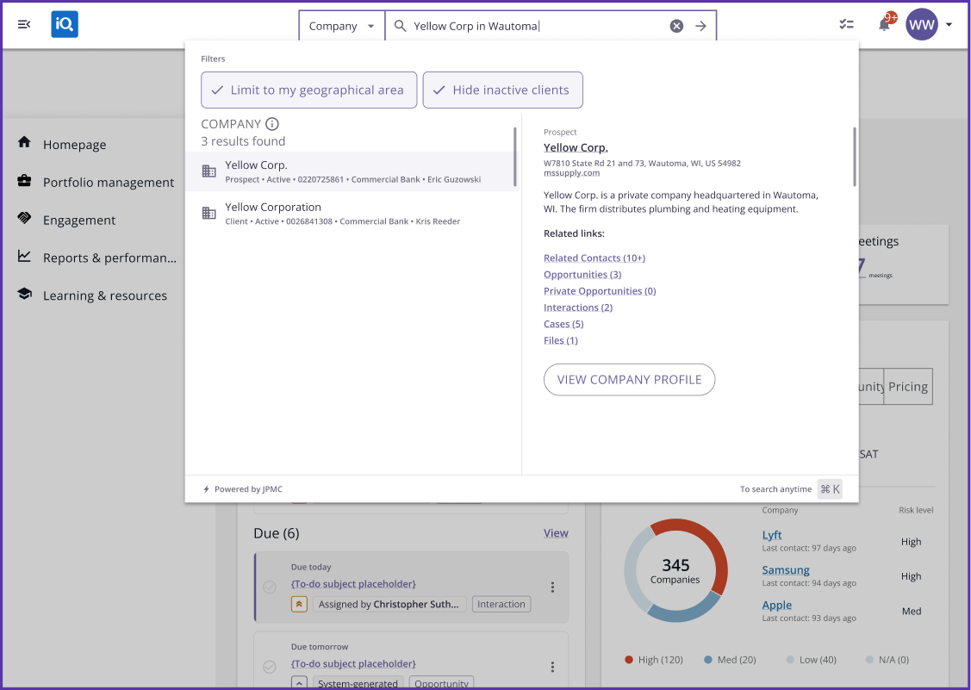Open the Company search type dropdown
Screen dimensions: 971x690
341,26
